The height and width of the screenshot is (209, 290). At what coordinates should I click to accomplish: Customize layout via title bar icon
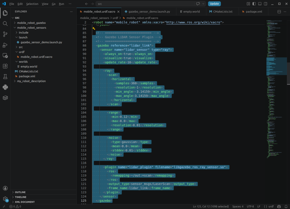[248, 4]
